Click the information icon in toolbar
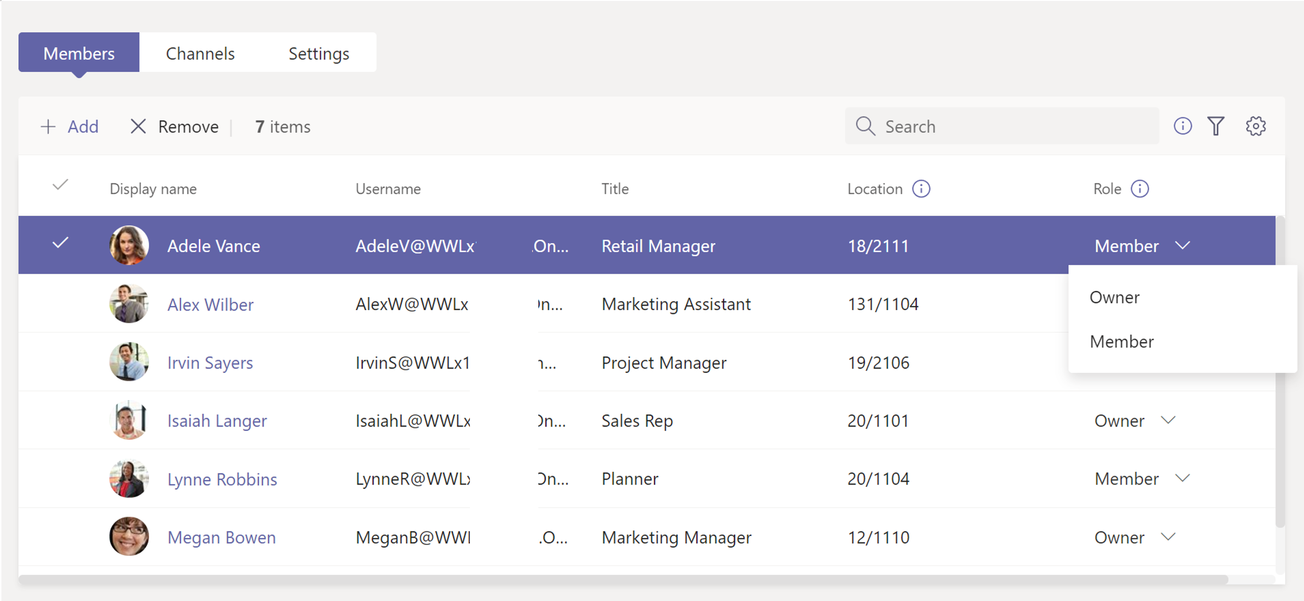 coord(1183,126)
